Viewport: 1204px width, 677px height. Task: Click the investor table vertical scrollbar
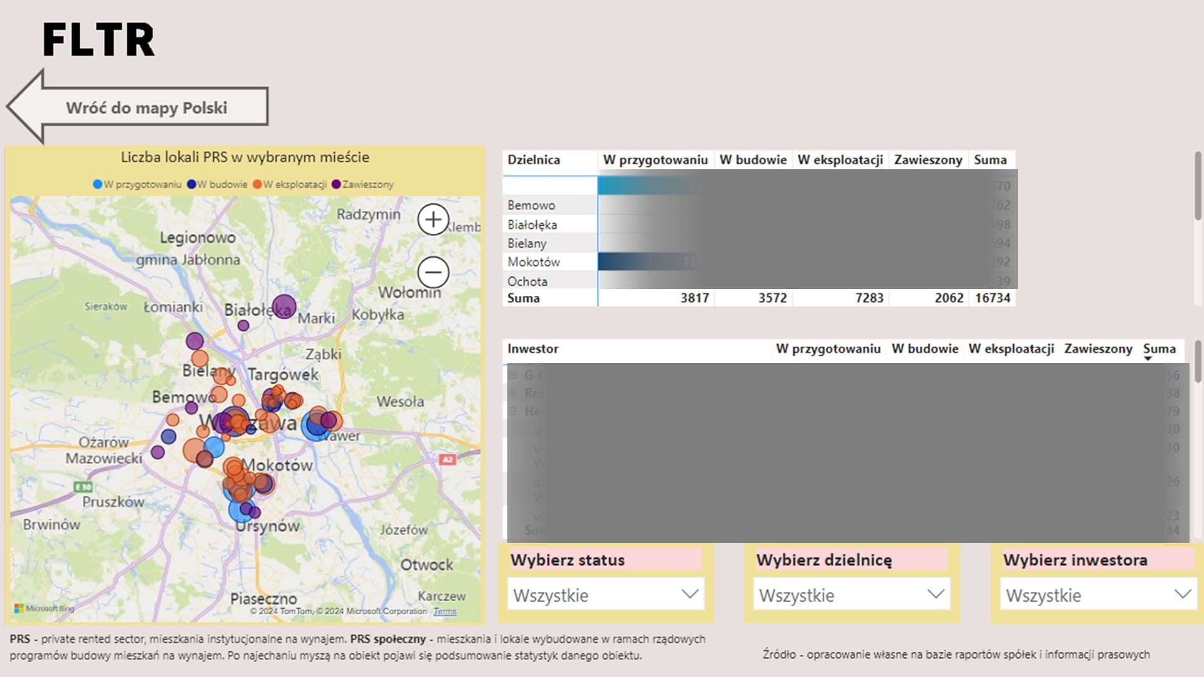tap(1198, 361)
